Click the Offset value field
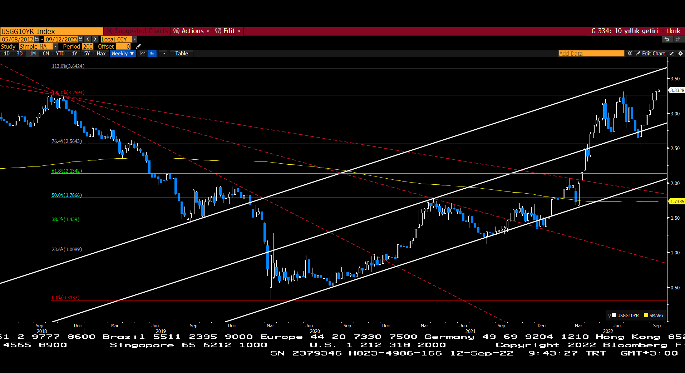This screenshot has width=685, height=373. [x=123, y=46]
